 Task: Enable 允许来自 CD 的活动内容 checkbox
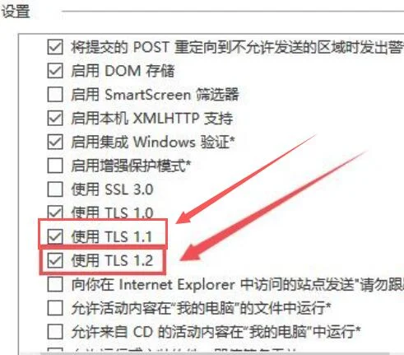pos(55,332)
